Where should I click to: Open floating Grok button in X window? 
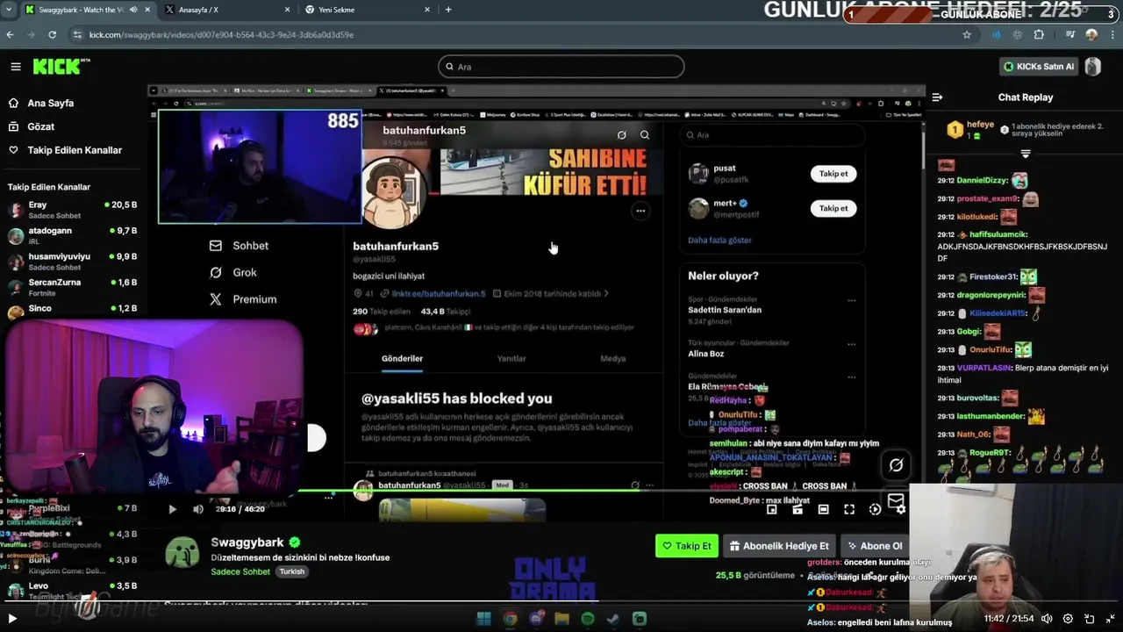pos(896,465)
